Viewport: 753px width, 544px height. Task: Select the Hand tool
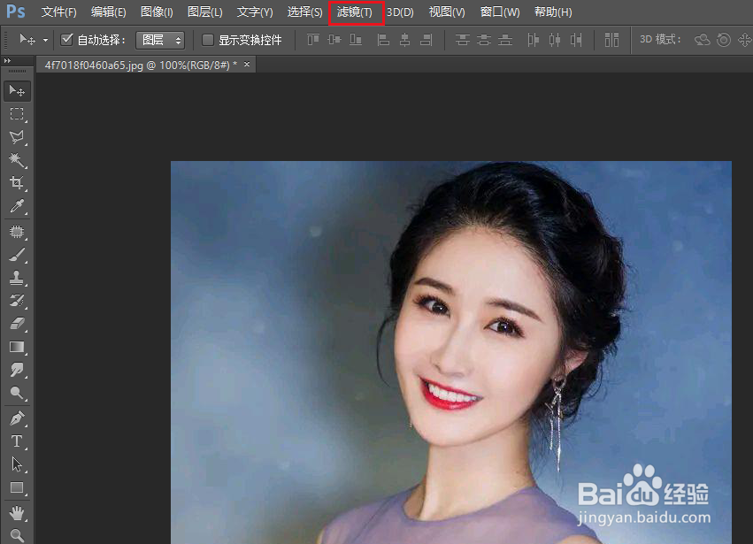[x=18, y=513]
